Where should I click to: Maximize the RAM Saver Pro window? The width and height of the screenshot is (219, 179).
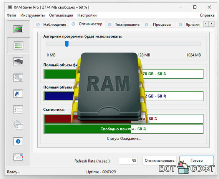coord(194,7)
